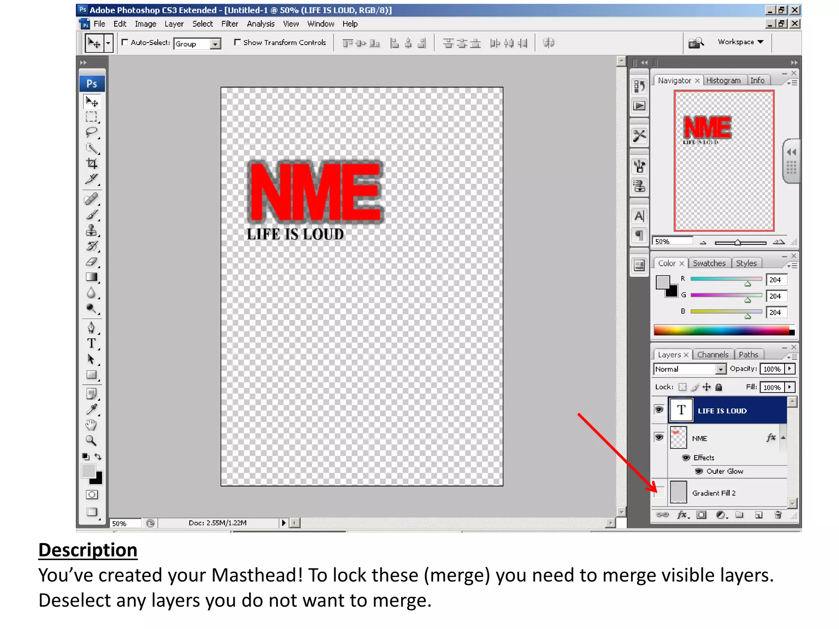Select the Zoom tool in toolbox
The height and width of the screenshot is (629, 839).
pos(91,441)
